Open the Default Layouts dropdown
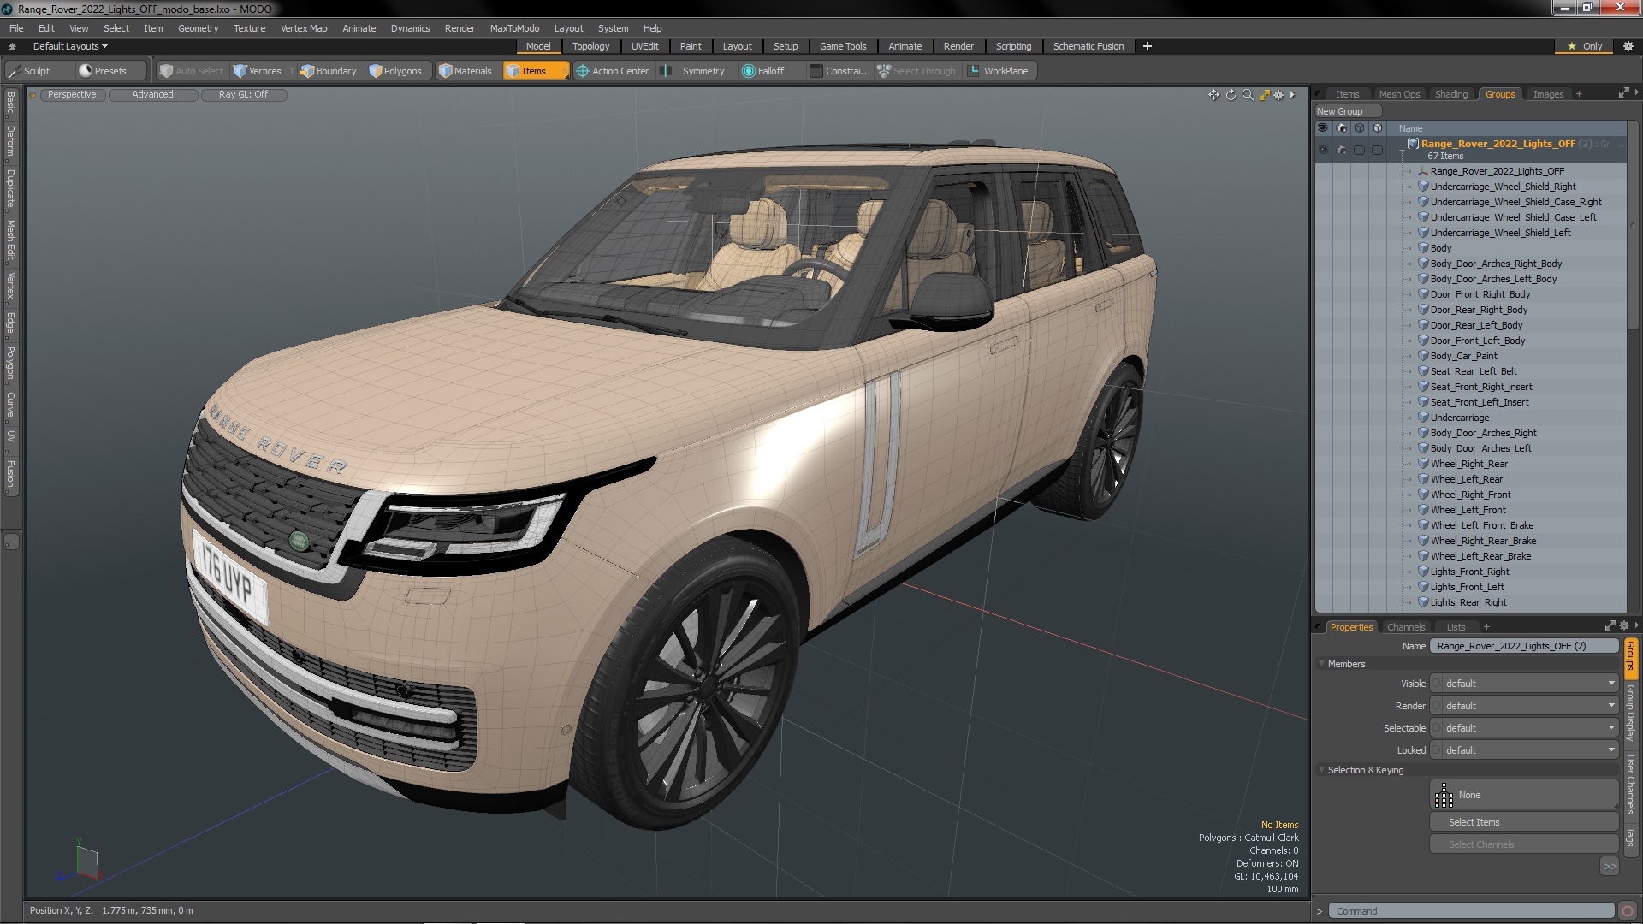The height and width of the screenshot is (924, 1643). pos(70,46)
